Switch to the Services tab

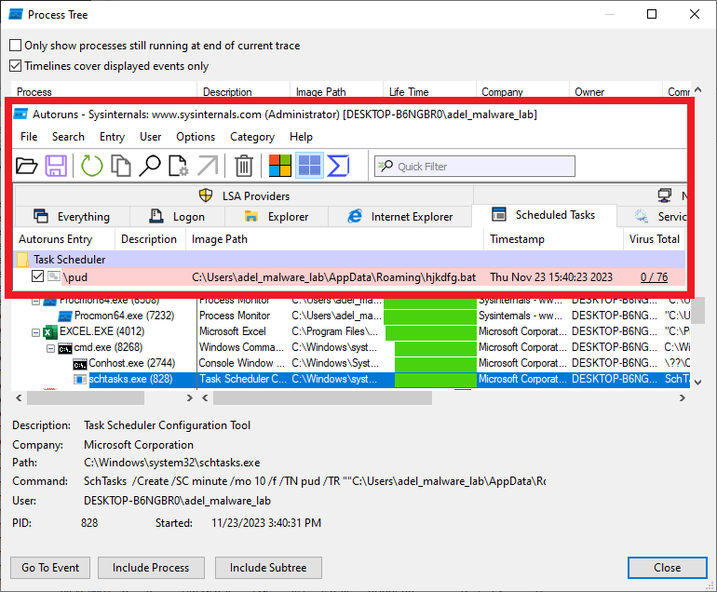point(653,216)
